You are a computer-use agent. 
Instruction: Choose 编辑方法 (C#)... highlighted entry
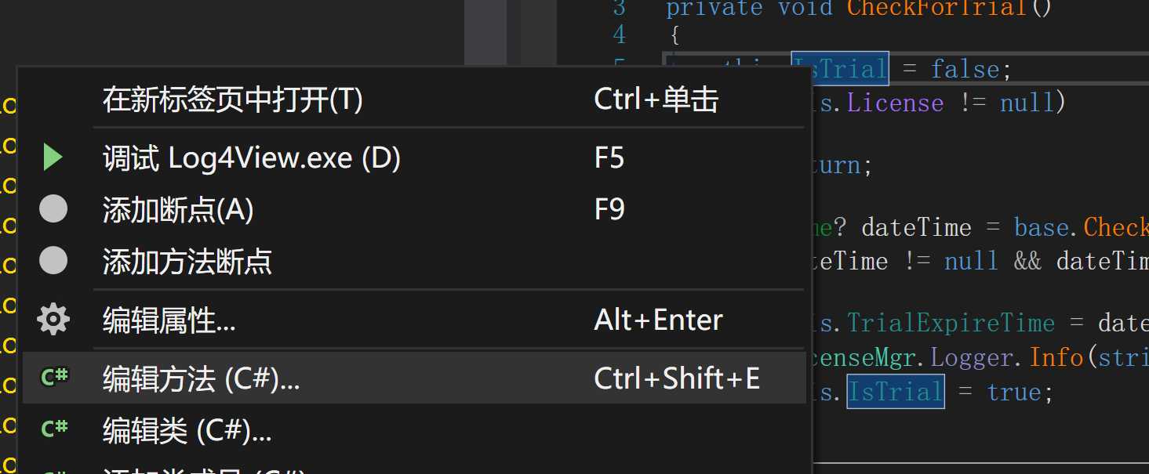(x=414, y=378)
